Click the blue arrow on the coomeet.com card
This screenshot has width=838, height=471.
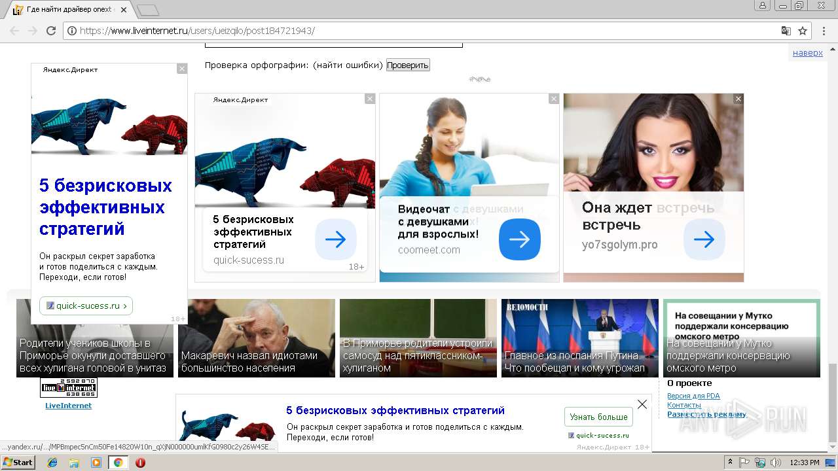point(520,239)
